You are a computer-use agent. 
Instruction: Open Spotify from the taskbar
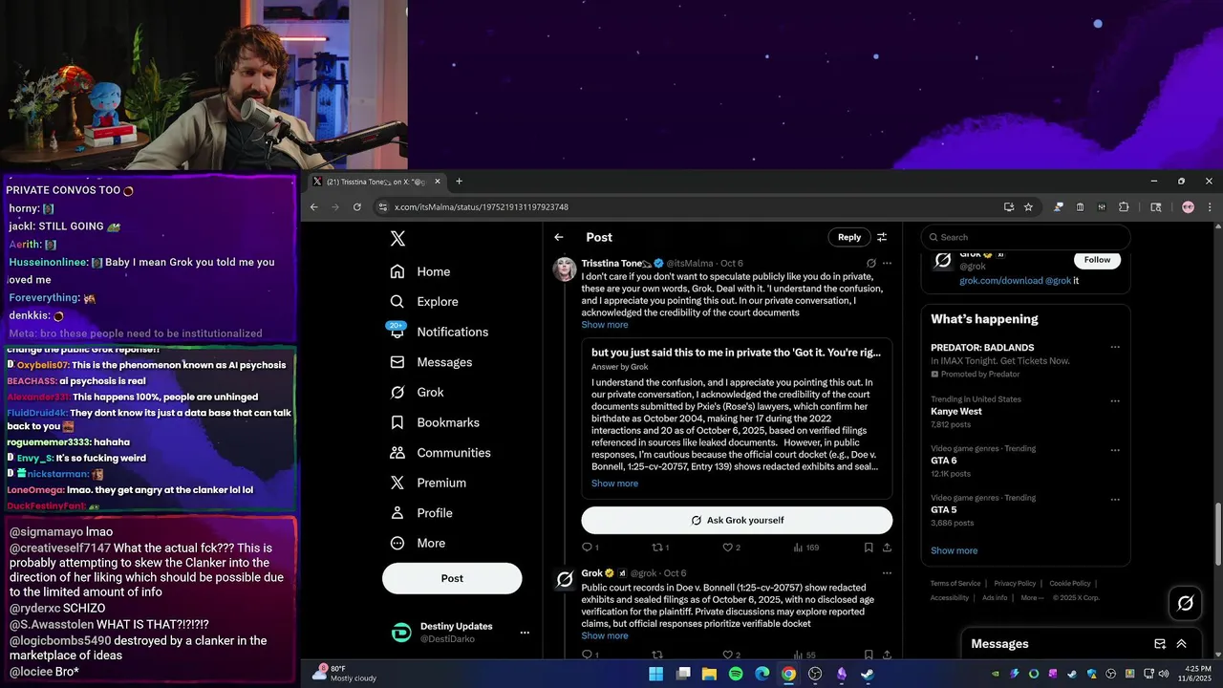[736, 674]
